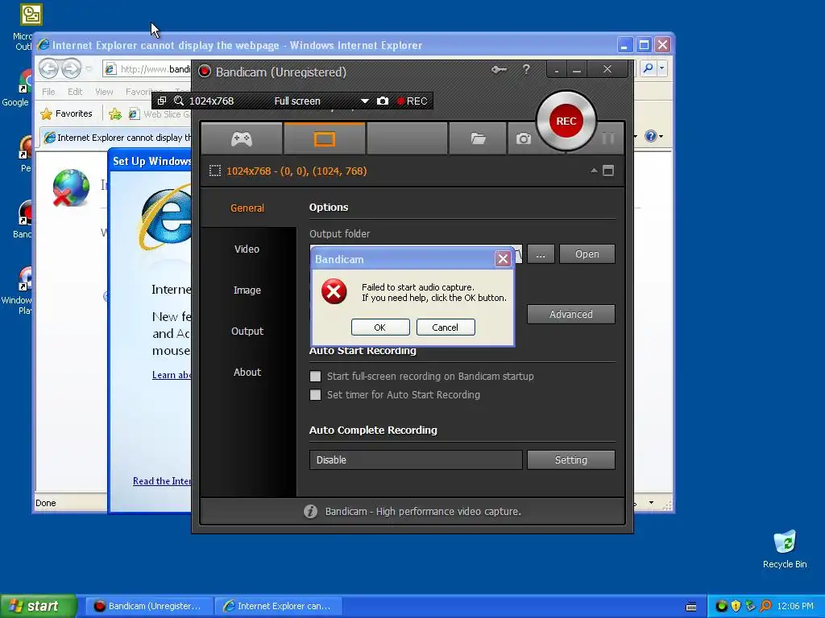Click the info icon in Bandicam status bar
This screenshot has width=825, height=618.
coord(310,511)
